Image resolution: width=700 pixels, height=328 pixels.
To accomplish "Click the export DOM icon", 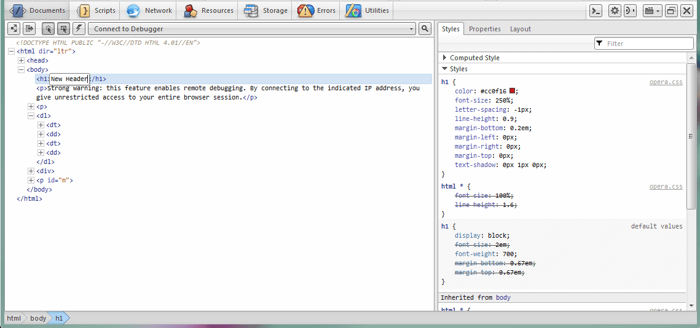I will pyautogui.click(x=29, y=29).
